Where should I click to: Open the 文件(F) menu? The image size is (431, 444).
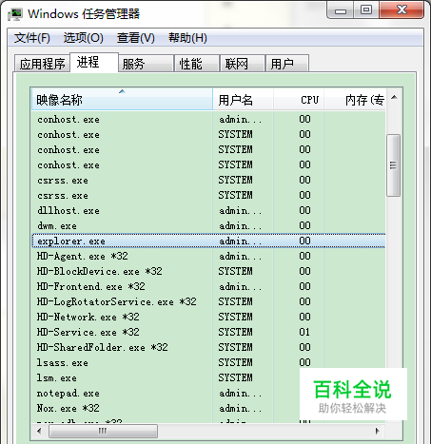click(x=32, y=38)
